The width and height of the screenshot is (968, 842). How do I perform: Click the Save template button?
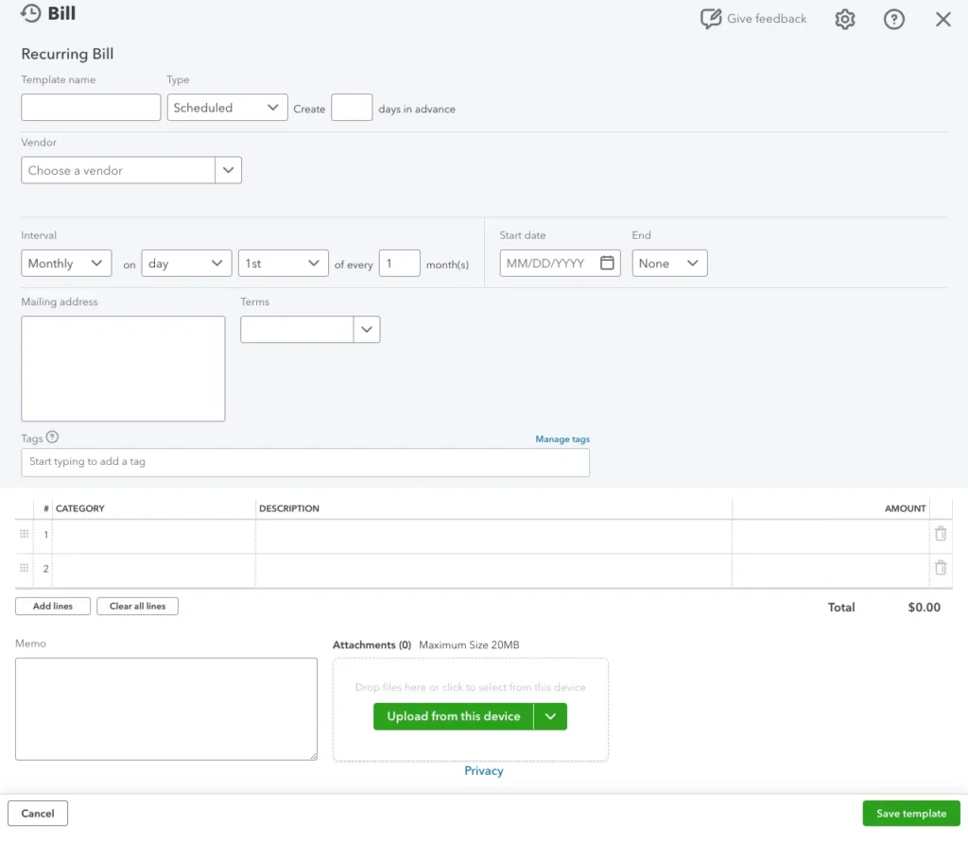pyautogui.click(x=910, y=814)
